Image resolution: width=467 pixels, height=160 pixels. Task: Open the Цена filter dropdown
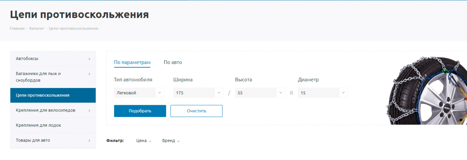coord(143,141)
